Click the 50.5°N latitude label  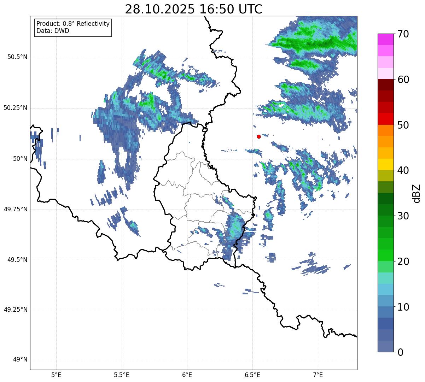click(17, 57)
